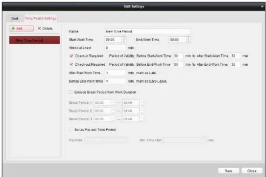Click the Attend at Least minutes field
This screenshot has height=177, width=266.
[x=115, y=48]
